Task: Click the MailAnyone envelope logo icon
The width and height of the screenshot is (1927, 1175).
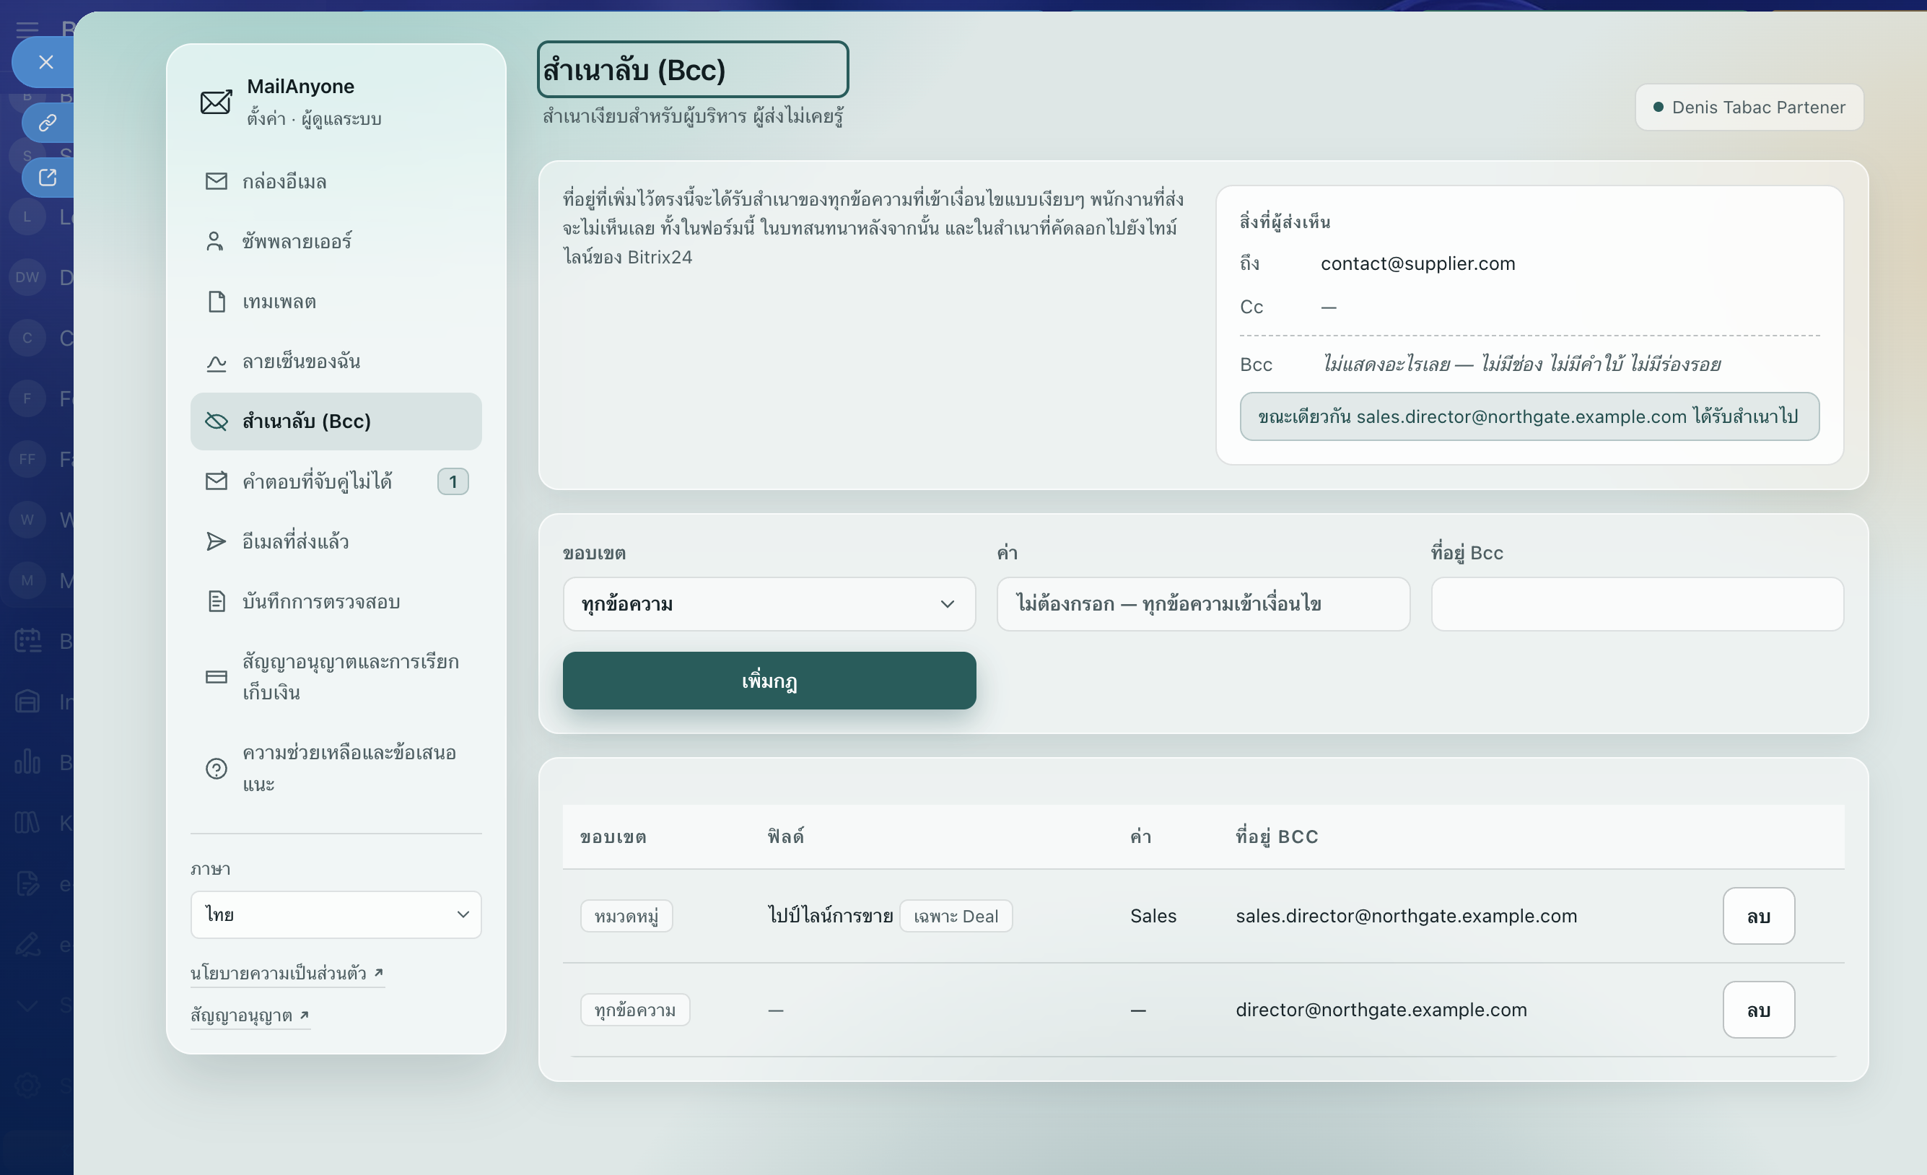Action: (x=216, y=102)
